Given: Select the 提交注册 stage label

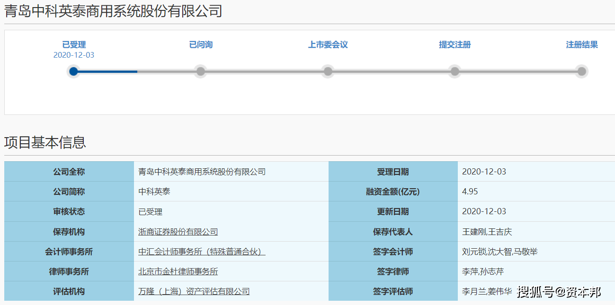Looking at the screenshot, I should click(455, 44).
